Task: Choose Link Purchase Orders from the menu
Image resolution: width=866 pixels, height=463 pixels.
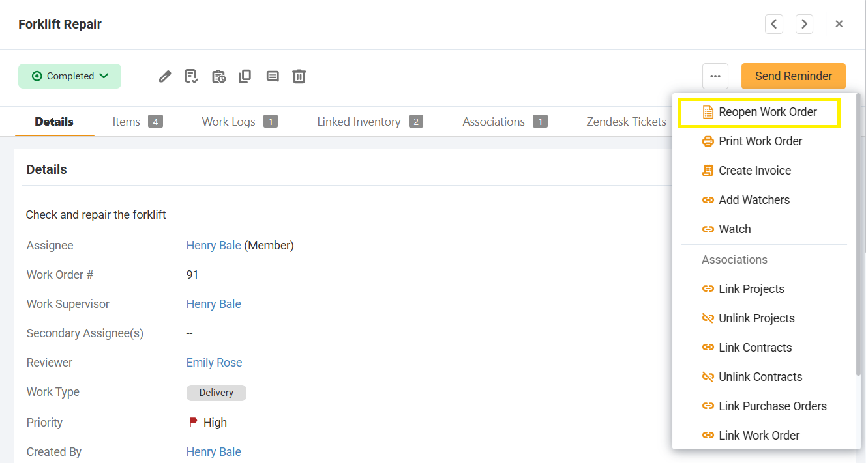Action: tap(772, 406)
